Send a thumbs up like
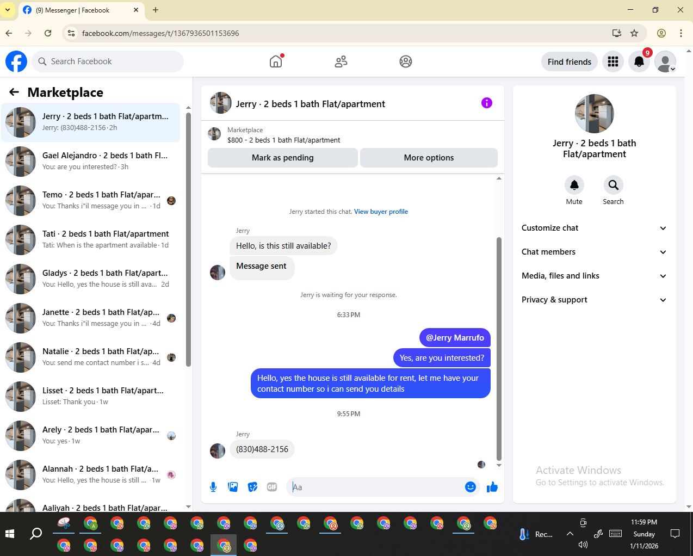 492,487
